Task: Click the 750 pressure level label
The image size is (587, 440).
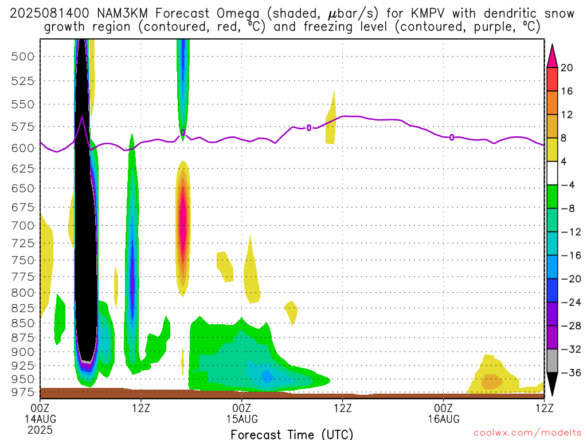Action: pos(23,261)
